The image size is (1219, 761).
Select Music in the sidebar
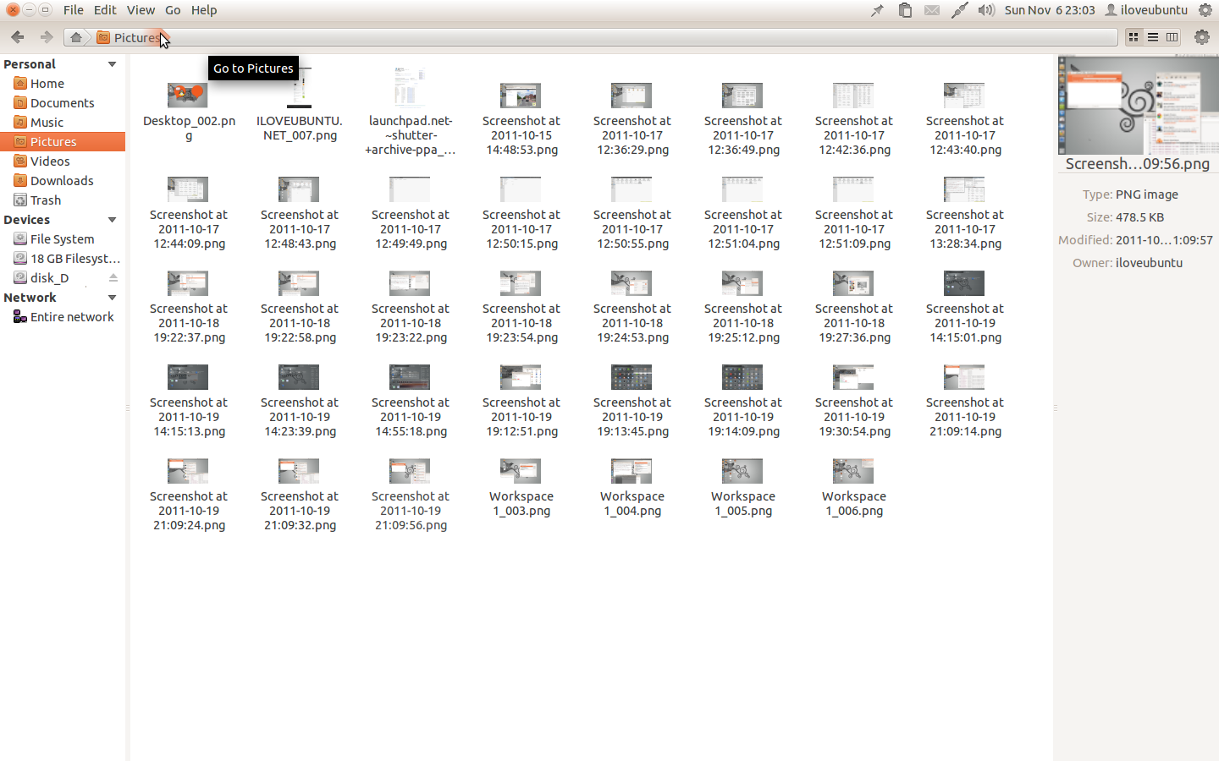pyautogui.click(x=63, y=123)
